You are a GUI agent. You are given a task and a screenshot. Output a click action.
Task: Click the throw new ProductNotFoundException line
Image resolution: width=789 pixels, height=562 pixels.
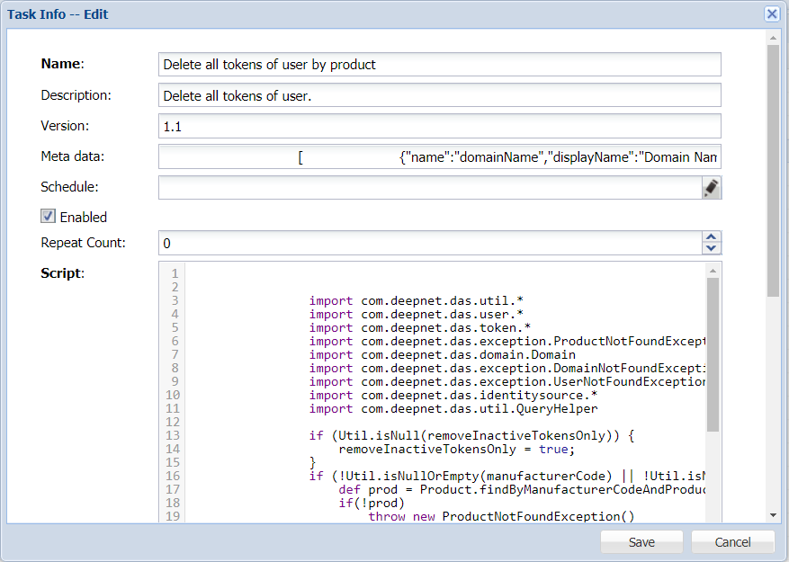point(501,516)
